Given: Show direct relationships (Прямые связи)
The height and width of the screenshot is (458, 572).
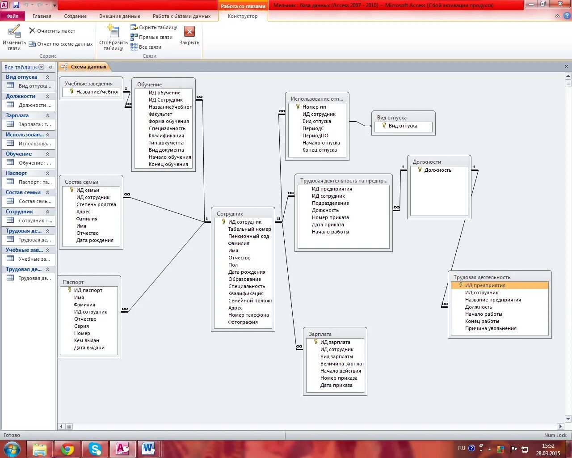Looking at the screenshot, I should [x=151, y=37].
